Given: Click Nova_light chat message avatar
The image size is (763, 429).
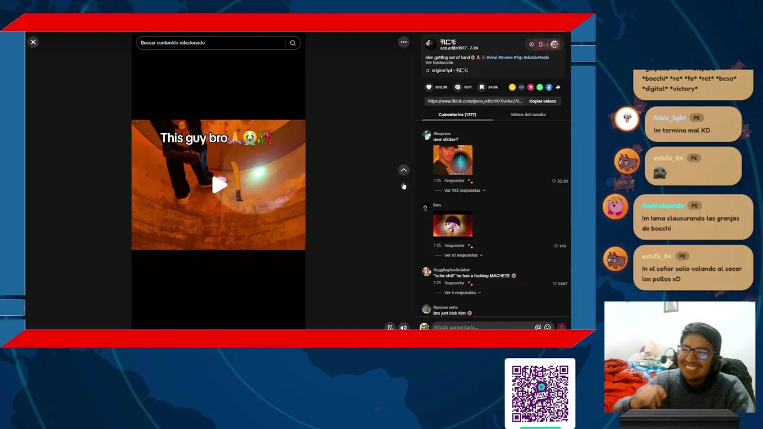Looking at the screenshot, I should tap(627, 119).
